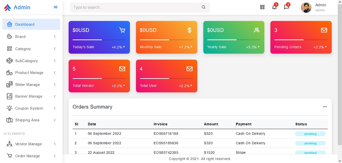This screenshot has width=342, height=163.
Task: Click the admin profile avatar
Action: click(306, 8)
